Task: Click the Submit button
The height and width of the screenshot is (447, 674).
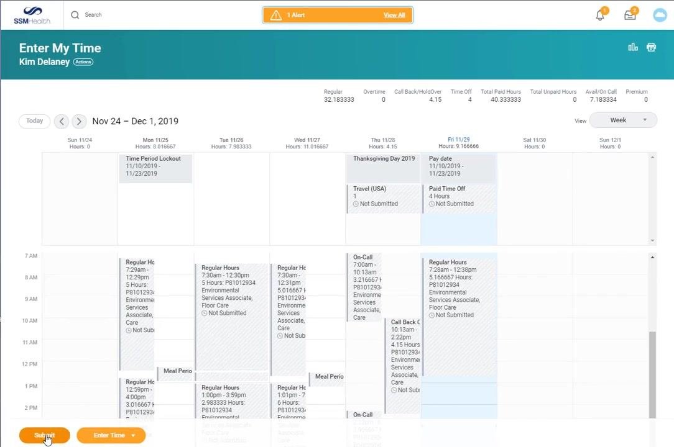Action: [44, 435]
